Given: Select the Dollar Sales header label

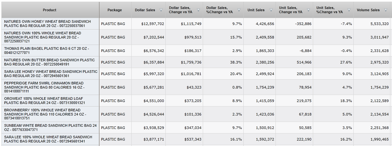Looking at the screenshot, I should tap(145, 10).
